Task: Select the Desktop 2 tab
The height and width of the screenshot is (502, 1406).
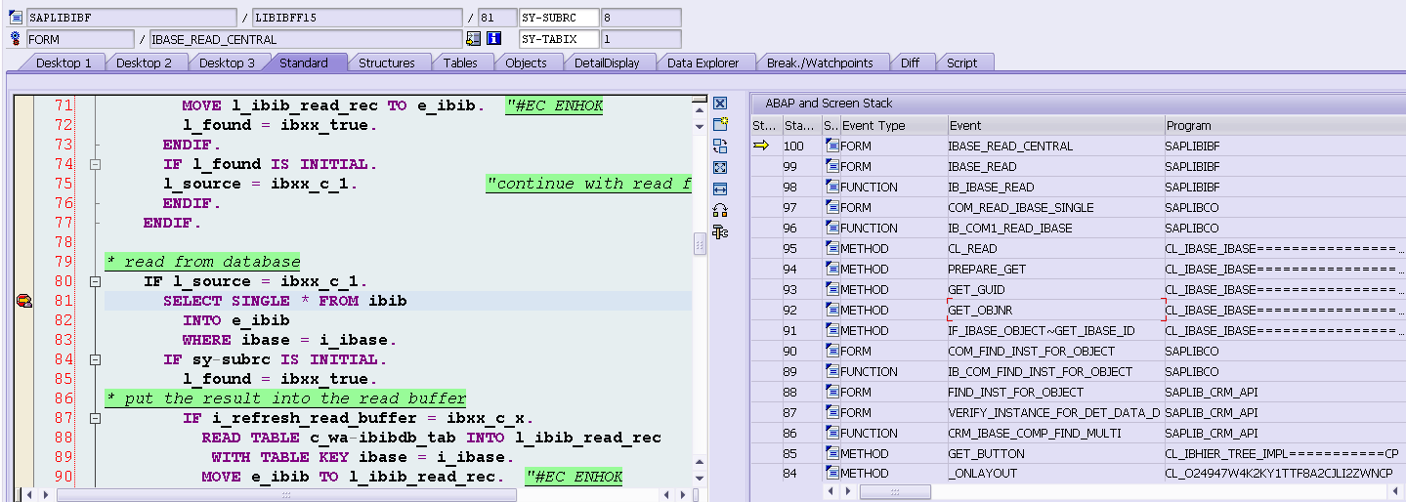Action: point(144,63)
